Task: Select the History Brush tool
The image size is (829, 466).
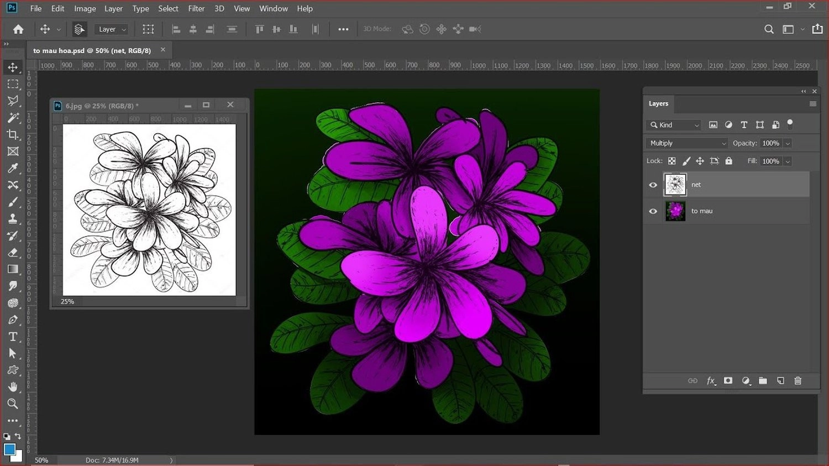Action: pyautogui.click(x=13, y=235)
